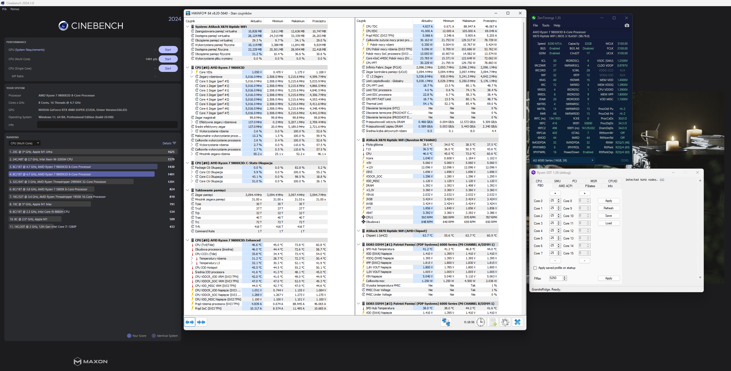Click the Cinebench Info text field

pyautogui.click(x=107, y=125)
